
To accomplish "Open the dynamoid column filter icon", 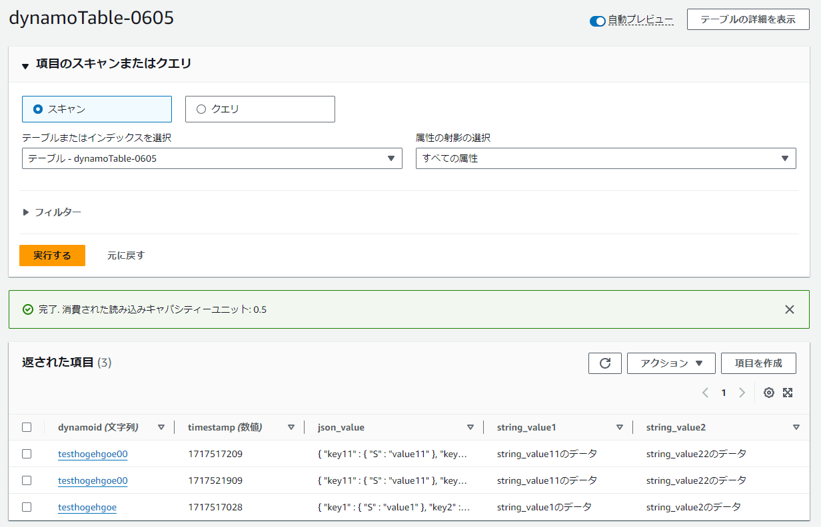I will pos(161,427).
